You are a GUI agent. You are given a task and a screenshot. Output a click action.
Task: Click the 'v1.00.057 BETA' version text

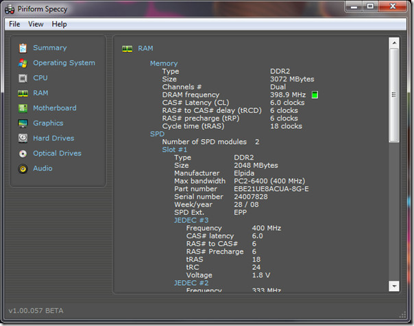36,311
